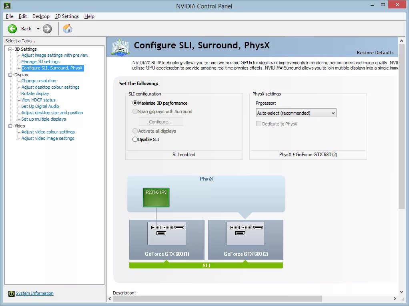Open Adjust desktop colour settings

pyautogui.click(x=50, y=87)
